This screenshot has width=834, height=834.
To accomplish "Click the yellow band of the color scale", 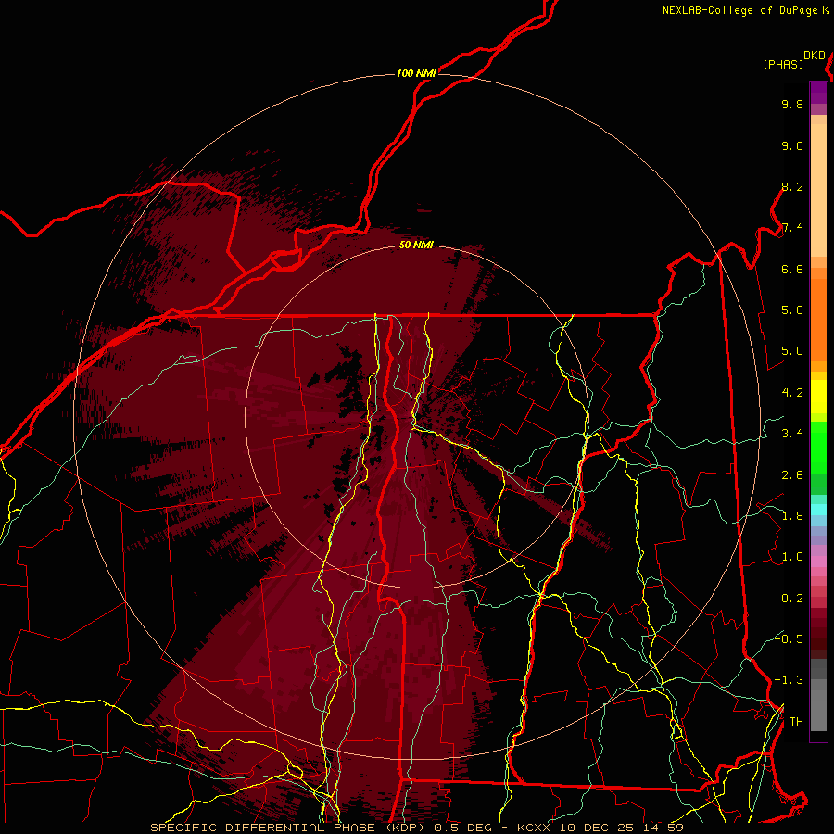I will pos(818,397).
